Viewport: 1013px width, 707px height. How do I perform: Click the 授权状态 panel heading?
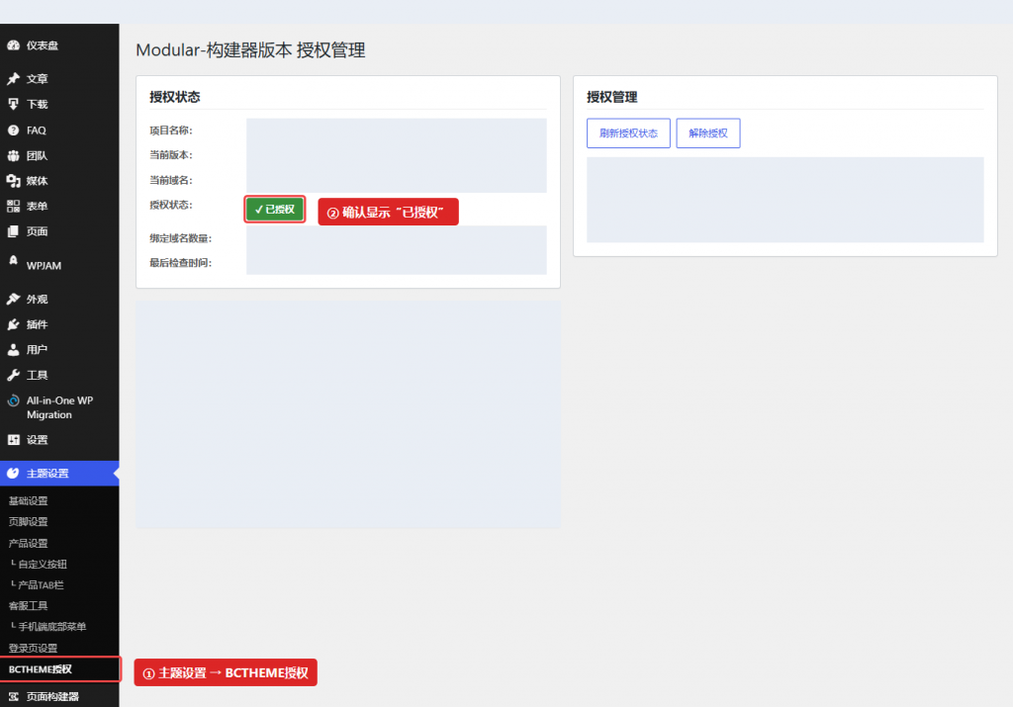point(175,97)
